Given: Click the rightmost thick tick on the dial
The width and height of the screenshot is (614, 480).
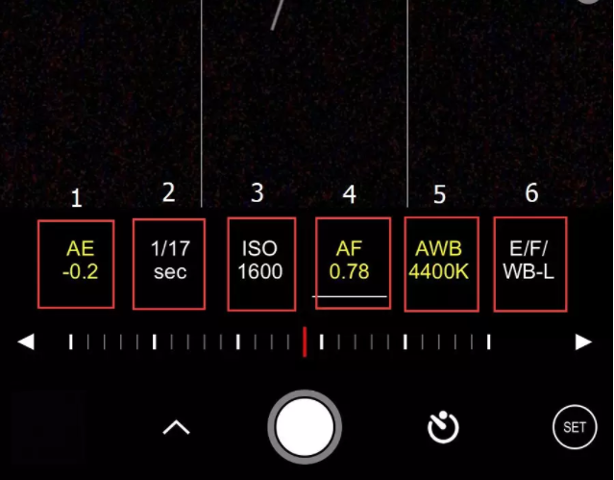Looking at the screenshot, I should pos(489,341).
